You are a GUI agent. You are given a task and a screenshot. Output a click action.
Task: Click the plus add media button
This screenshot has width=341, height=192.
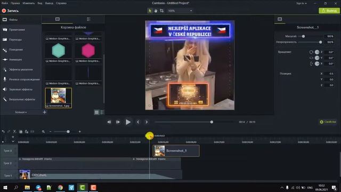[x=45, y=112]
